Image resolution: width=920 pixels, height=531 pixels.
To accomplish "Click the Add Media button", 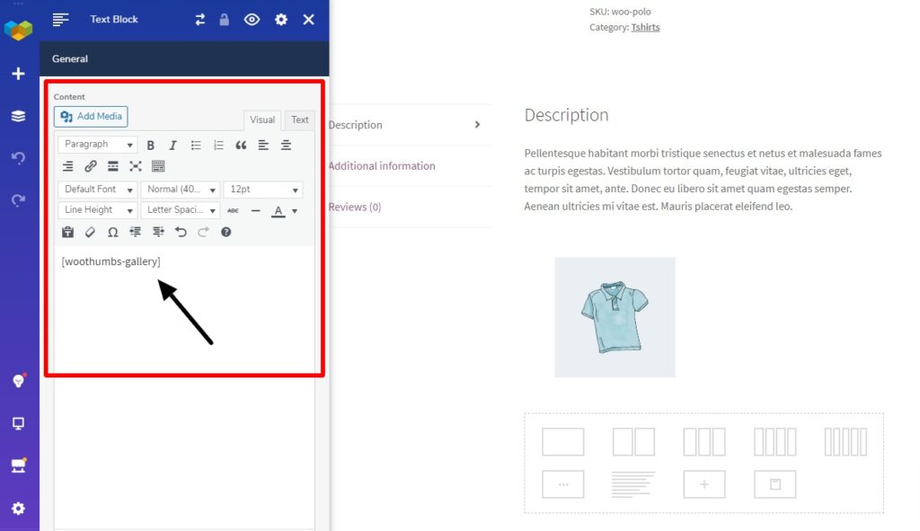I will (x=91, y=116).
